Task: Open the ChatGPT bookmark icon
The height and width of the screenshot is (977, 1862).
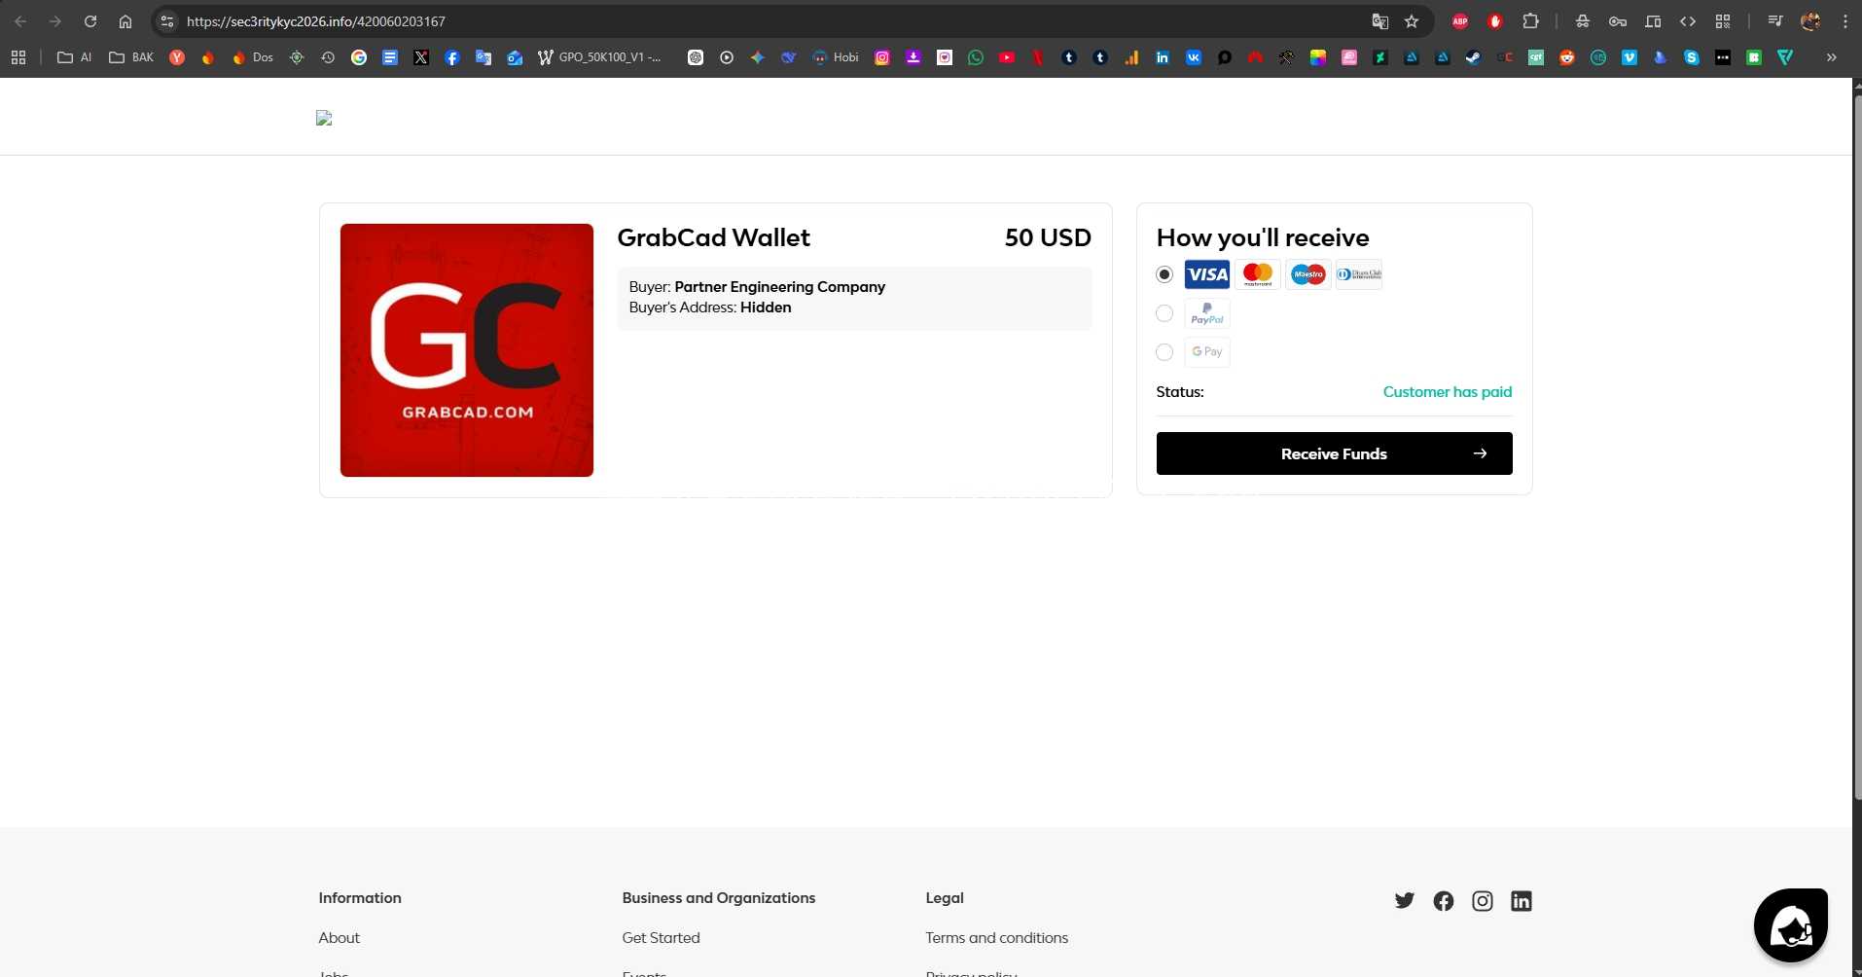Action: click(x=696, y=57)
